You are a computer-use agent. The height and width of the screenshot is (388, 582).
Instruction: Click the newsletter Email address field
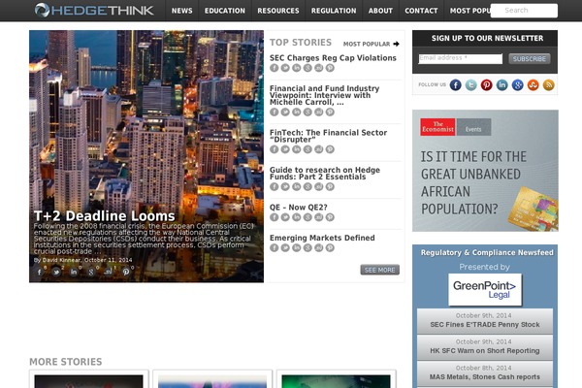[460, 59]
